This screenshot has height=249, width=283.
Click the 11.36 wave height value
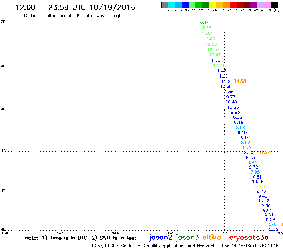pos(228,92)
